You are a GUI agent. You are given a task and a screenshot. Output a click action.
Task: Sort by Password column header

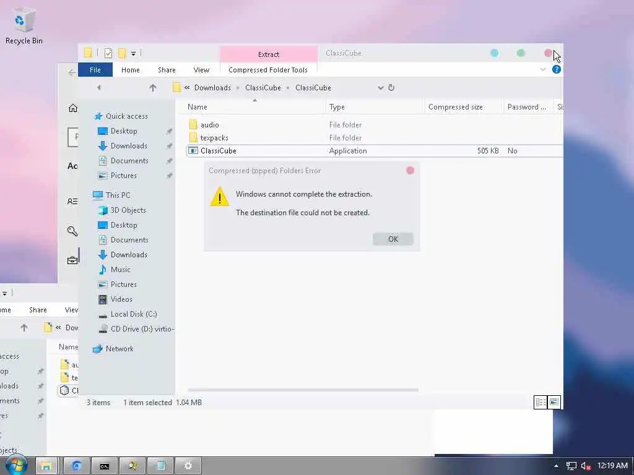pyautogui.click(x=526, y=107)
